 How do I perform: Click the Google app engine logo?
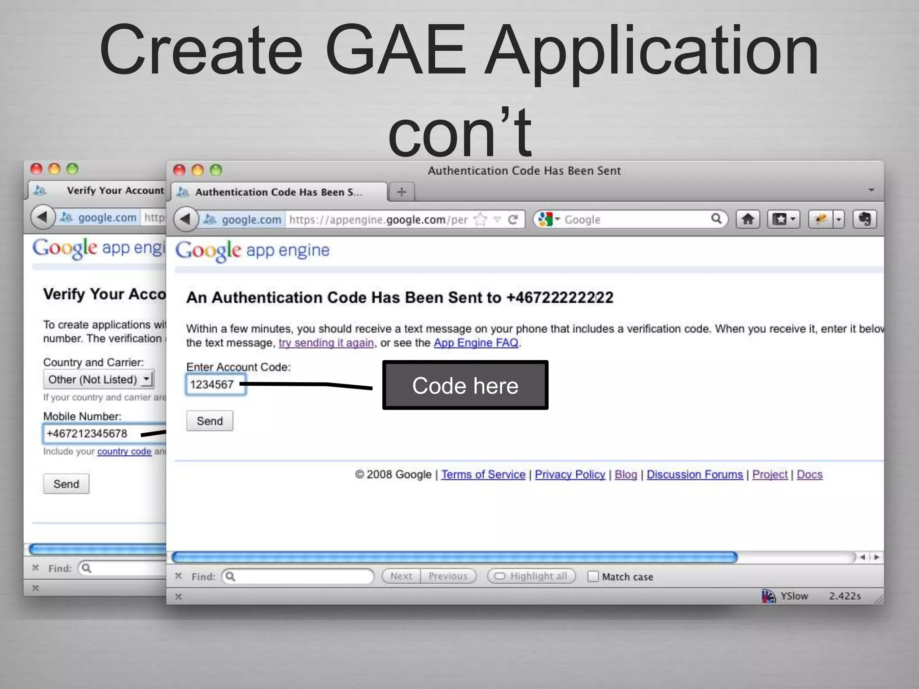point(252,250)
